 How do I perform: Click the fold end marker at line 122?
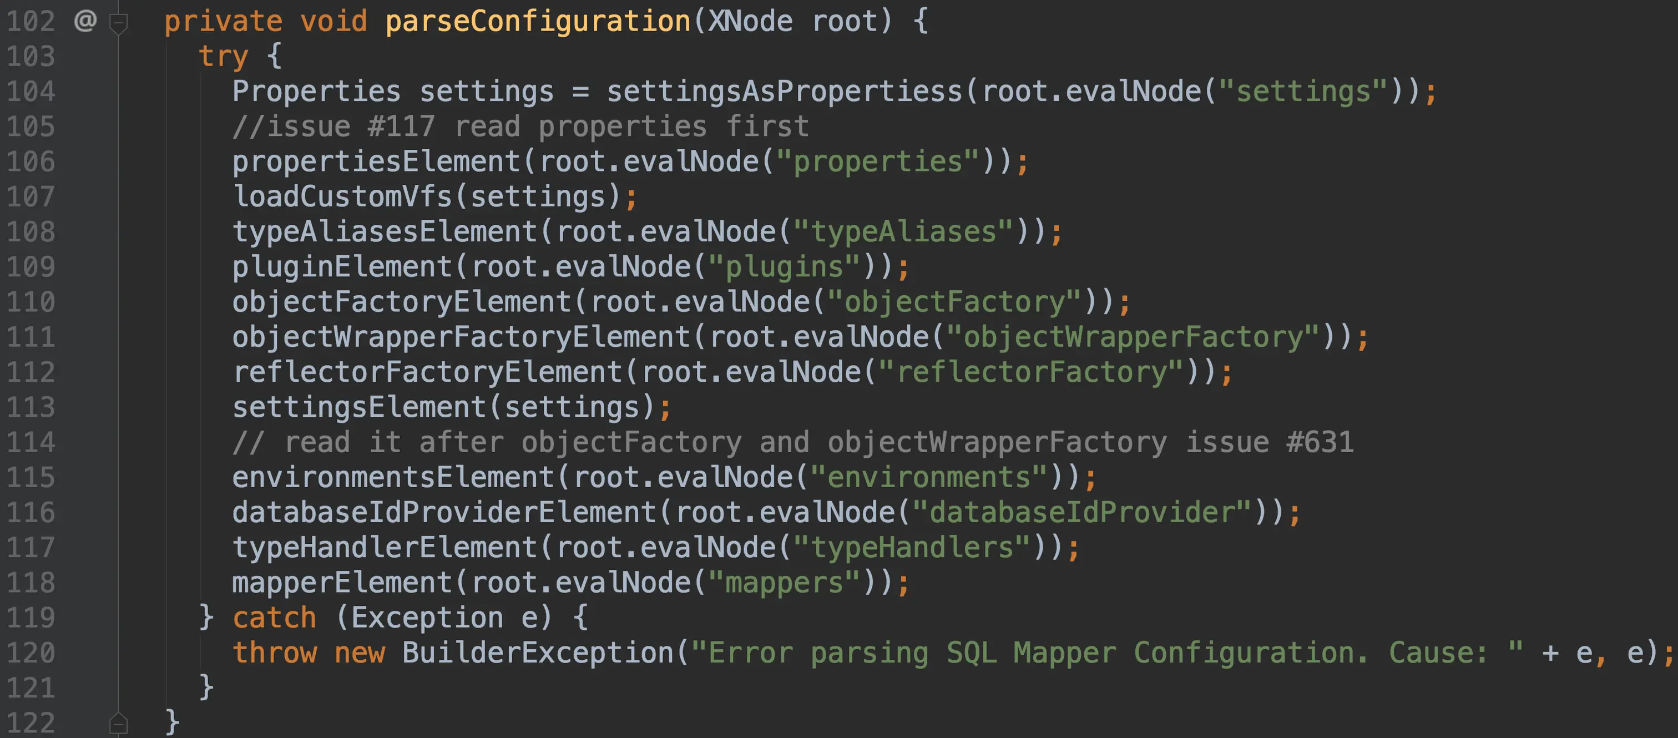(118, 722)
